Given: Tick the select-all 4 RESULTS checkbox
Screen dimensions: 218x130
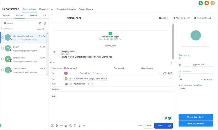Looking at the screenshot, I should [3, 29].
